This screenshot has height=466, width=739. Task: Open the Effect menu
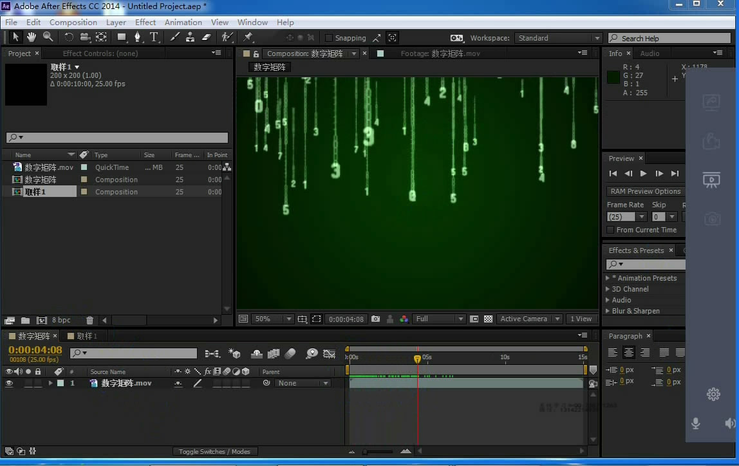pos(145,22)
